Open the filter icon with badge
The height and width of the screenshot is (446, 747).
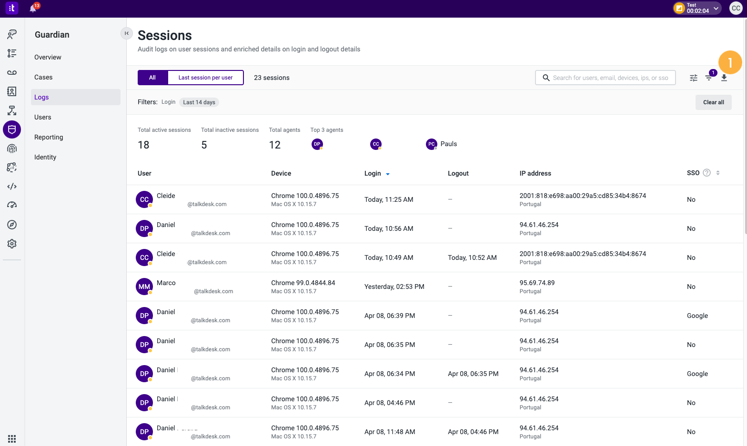click(x=709, y=78)
